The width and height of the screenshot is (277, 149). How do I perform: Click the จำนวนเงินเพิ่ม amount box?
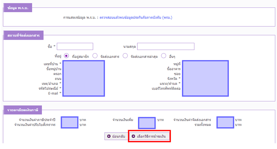click(147, 122)
